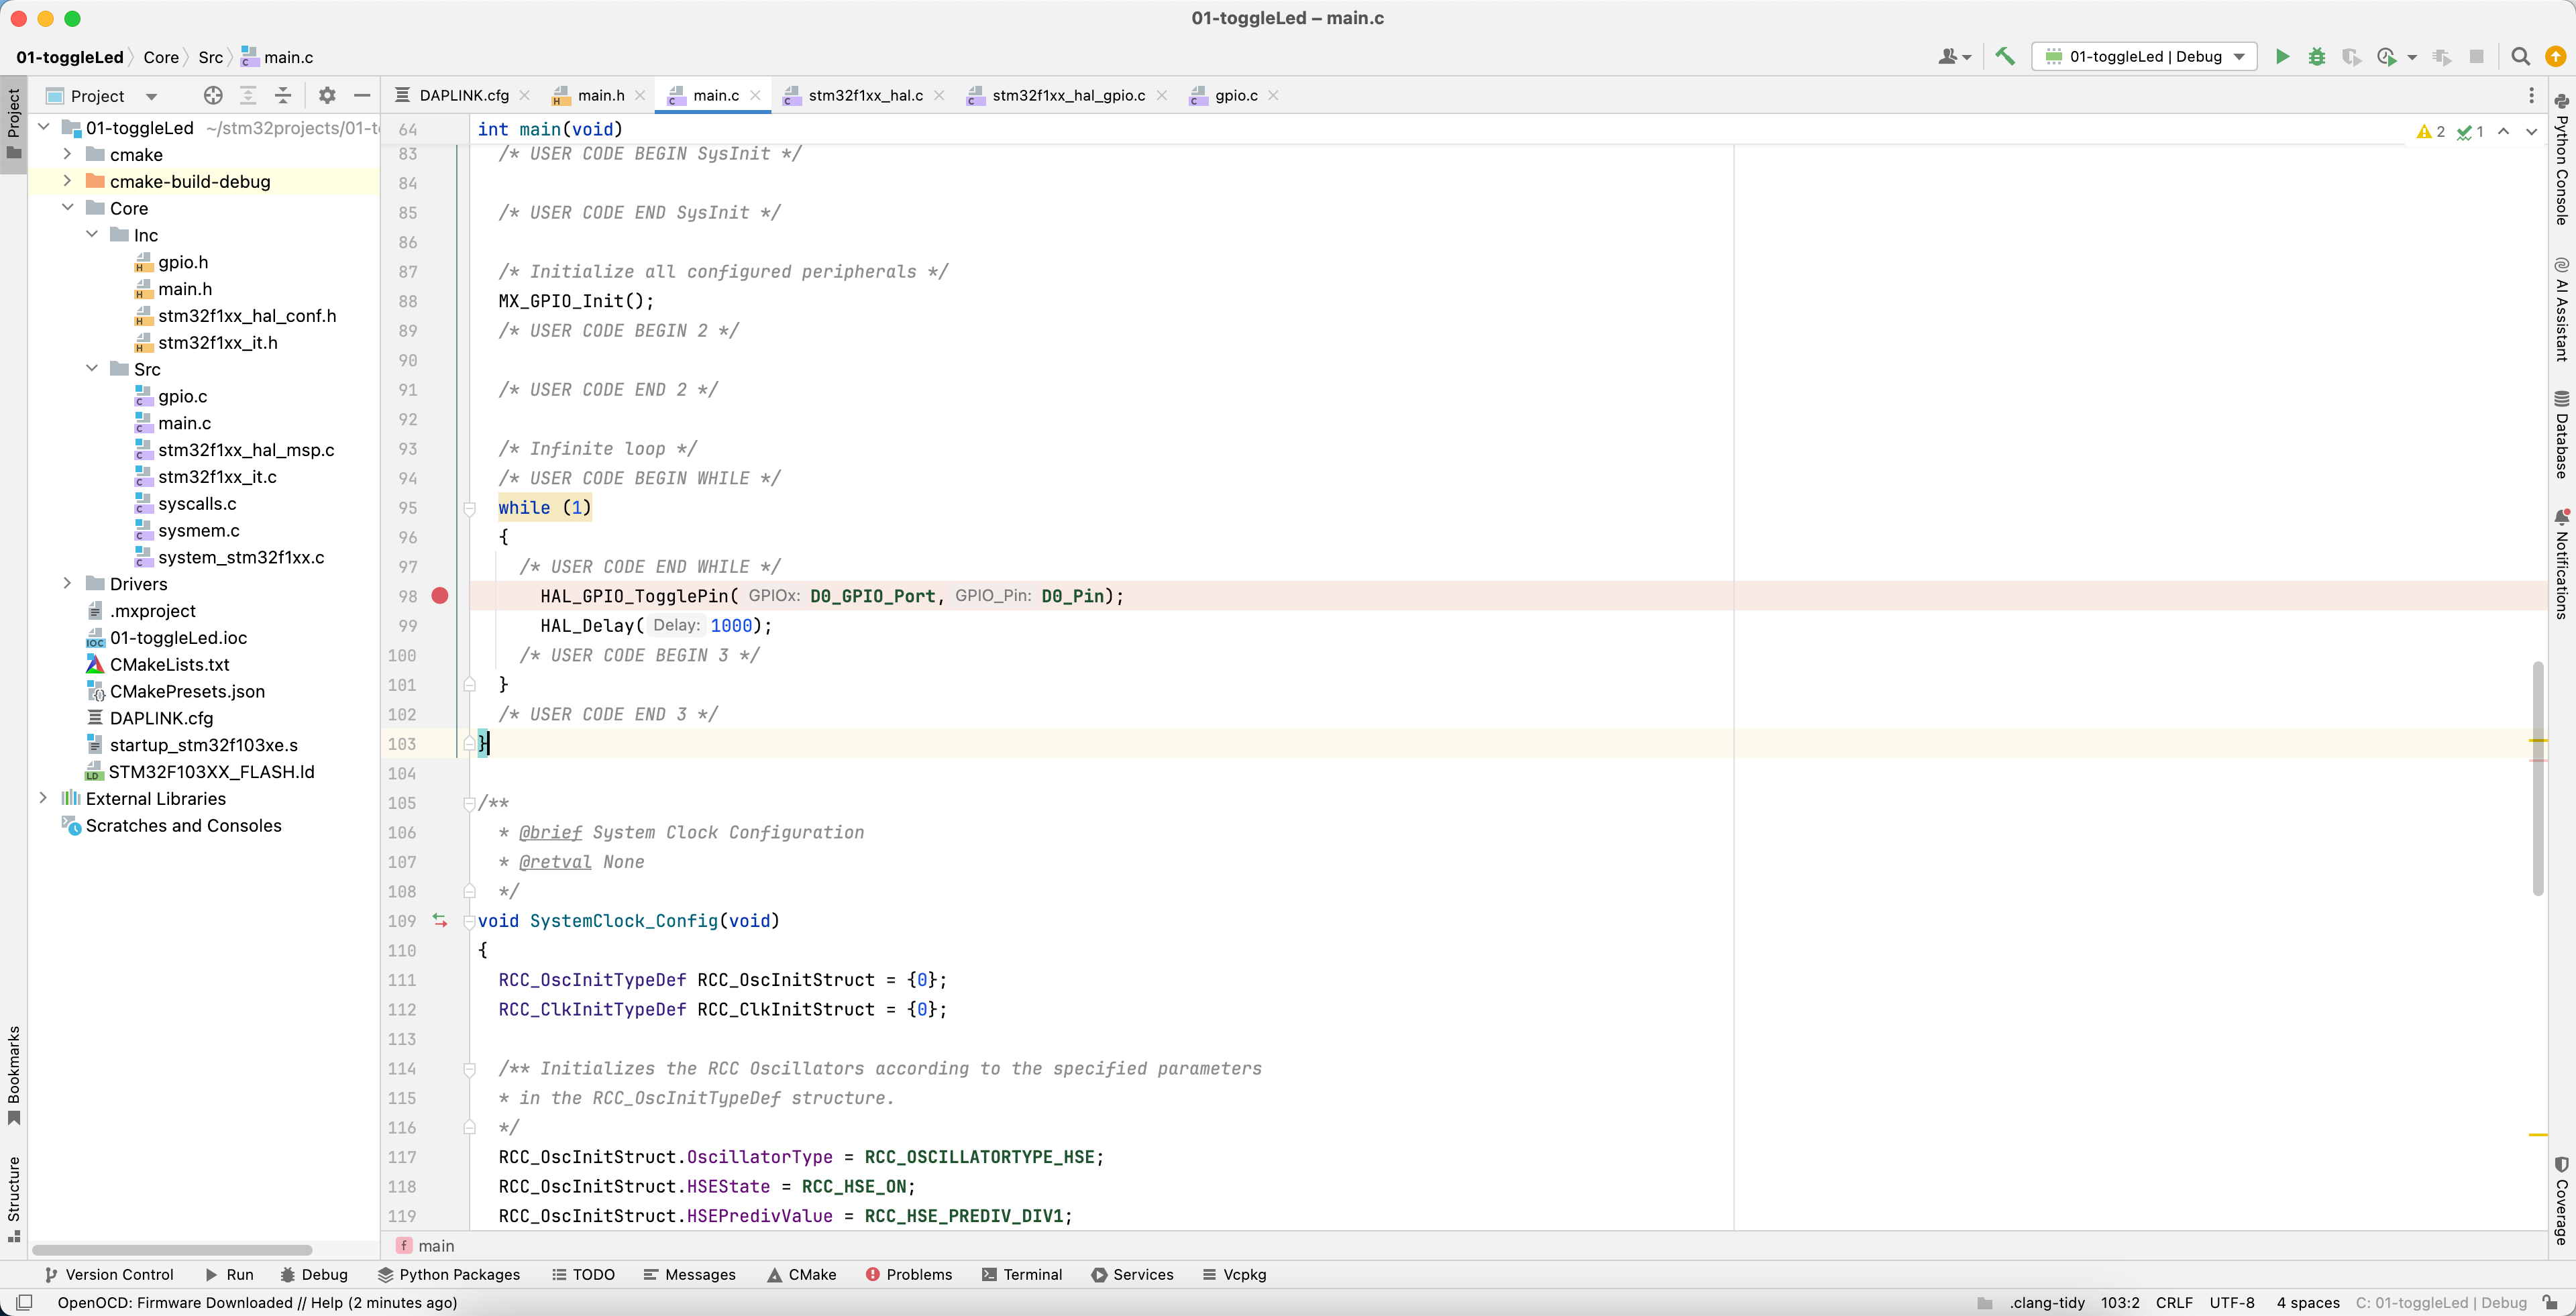The image size is (2576, 1316).
Task: Expand the Drivers folder
Action: (x=67, y=584)
